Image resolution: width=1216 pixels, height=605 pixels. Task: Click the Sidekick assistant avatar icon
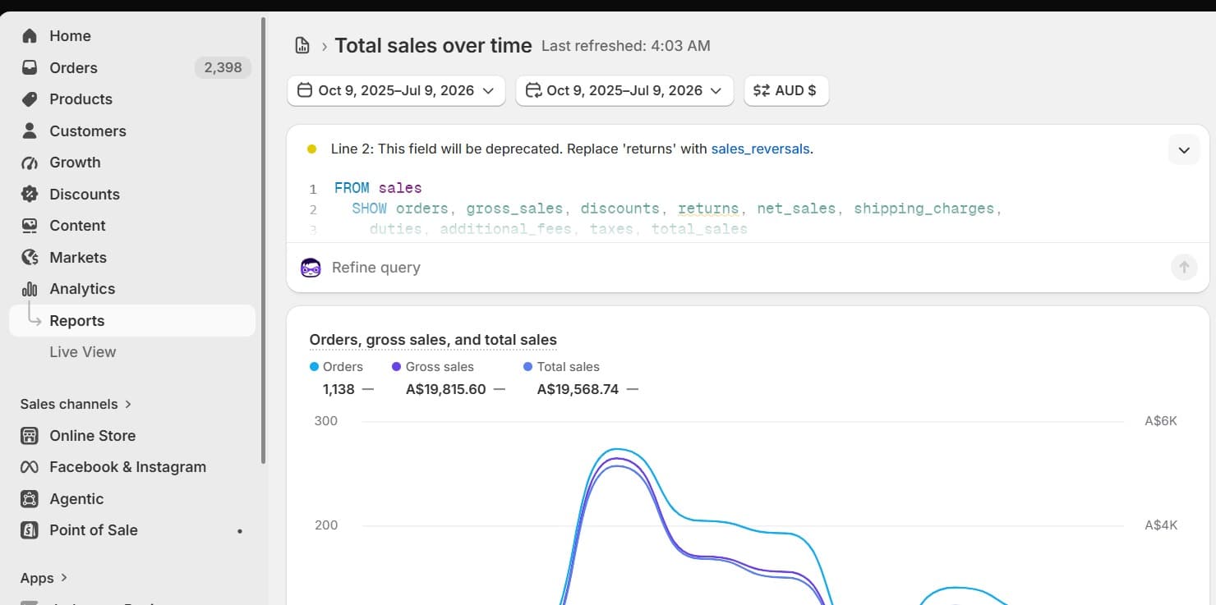click(311, 268)
